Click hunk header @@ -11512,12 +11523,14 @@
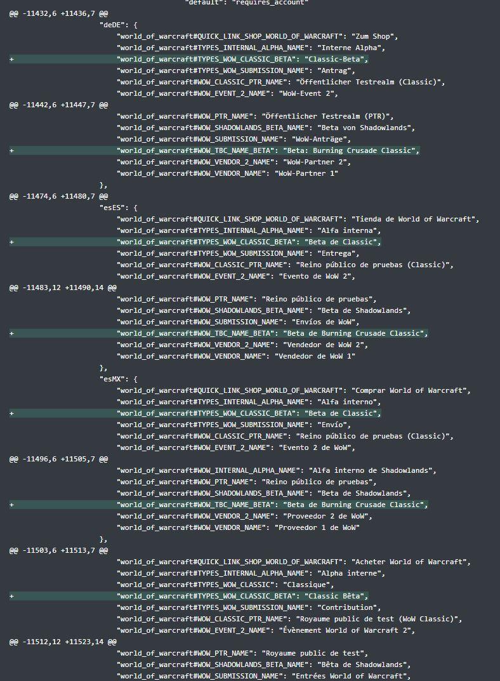The image size is (500, 681). (63, 642)
